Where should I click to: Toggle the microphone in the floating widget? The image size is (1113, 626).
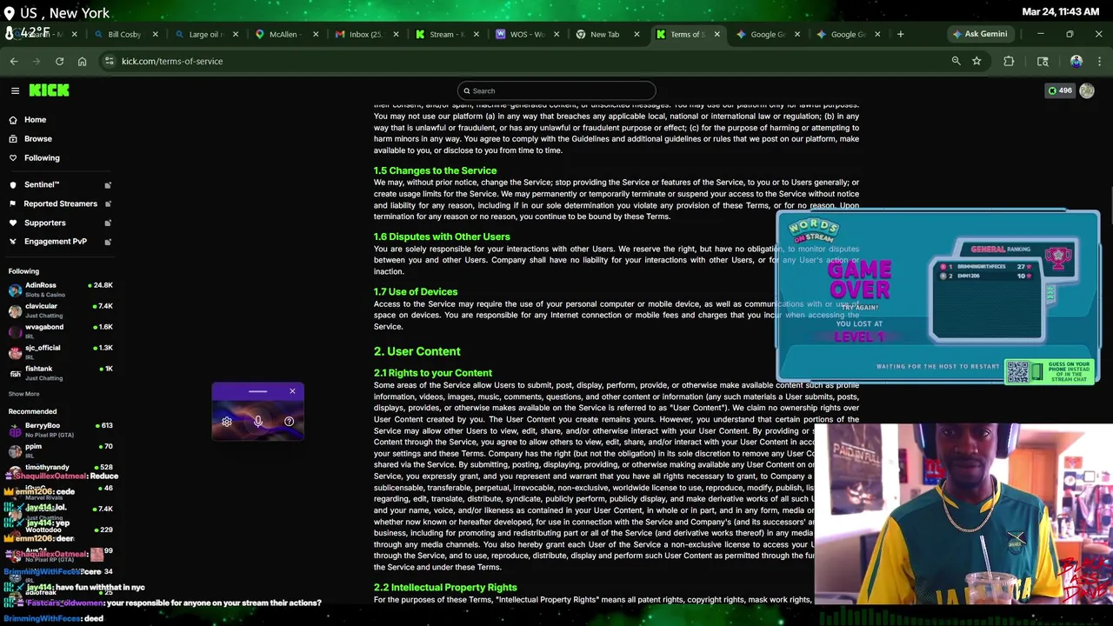coord(257,422)
